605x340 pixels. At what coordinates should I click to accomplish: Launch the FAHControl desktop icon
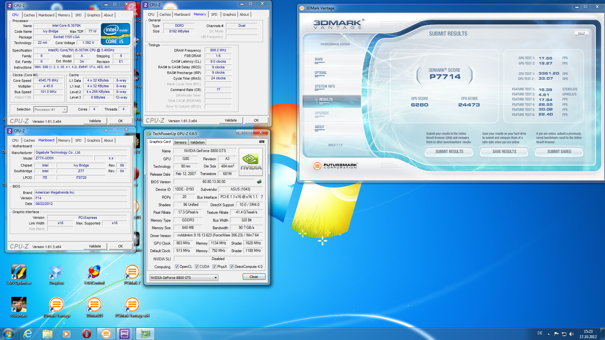(94, 275)
